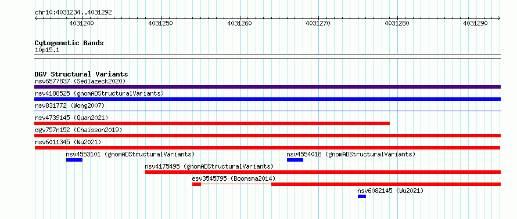
Task: Click ruler position 4031260
Action: point(240,23)
